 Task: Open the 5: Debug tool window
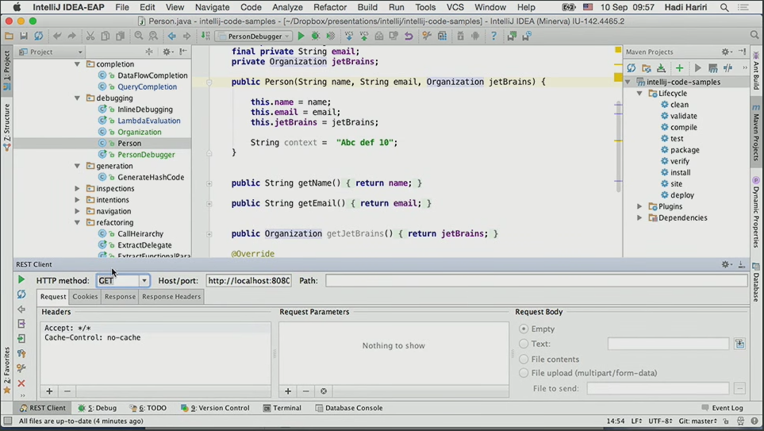click(x=98, y=408)
